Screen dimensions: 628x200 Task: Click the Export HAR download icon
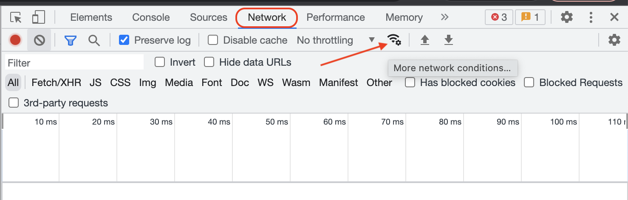click(449, 40)
